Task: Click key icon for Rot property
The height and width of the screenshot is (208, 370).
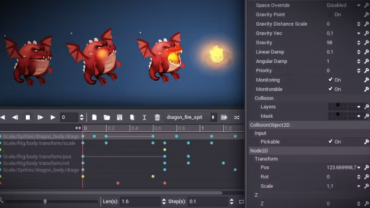Action: click(367, 177)
